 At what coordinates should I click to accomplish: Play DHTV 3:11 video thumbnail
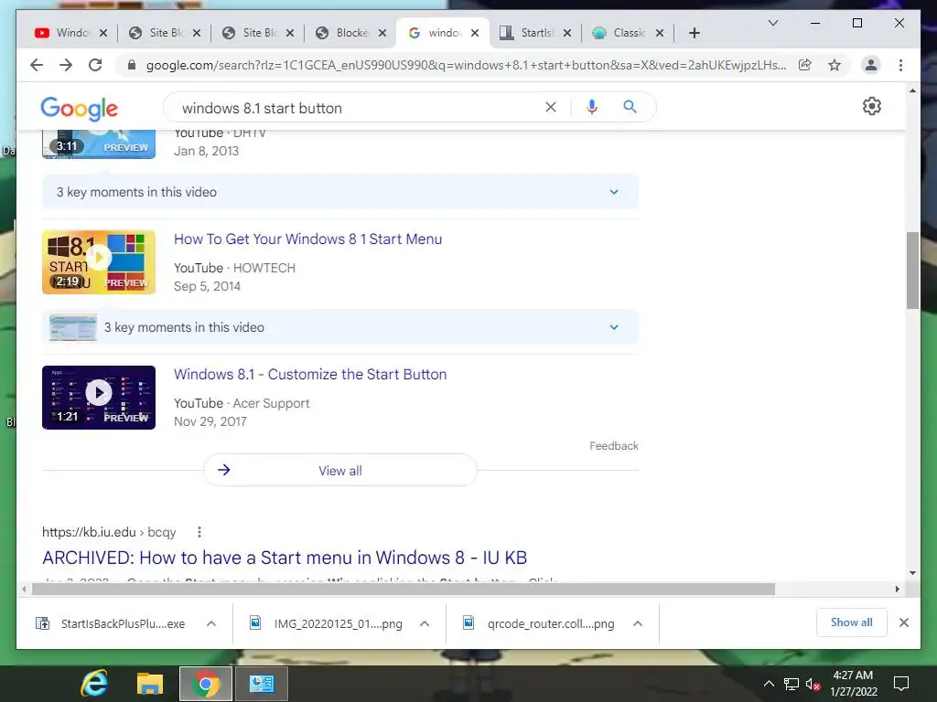click(99, 144)
